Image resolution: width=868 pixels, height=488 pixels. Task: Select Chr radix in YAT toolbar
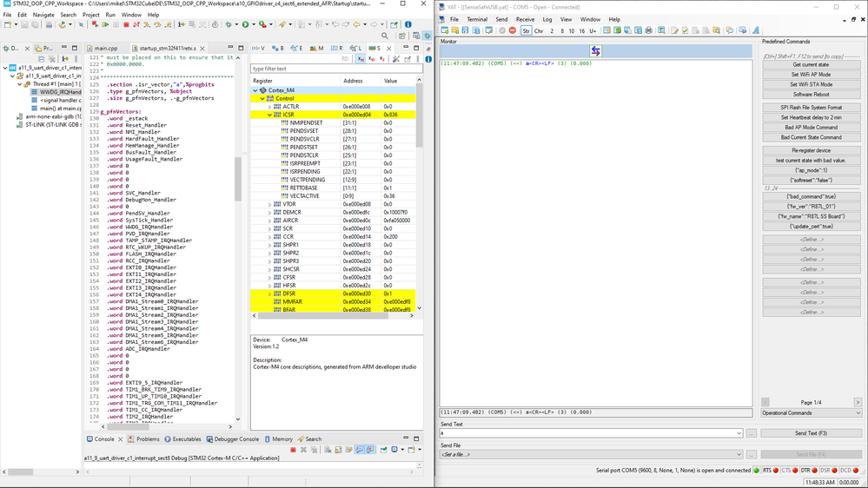coord(539,31)
